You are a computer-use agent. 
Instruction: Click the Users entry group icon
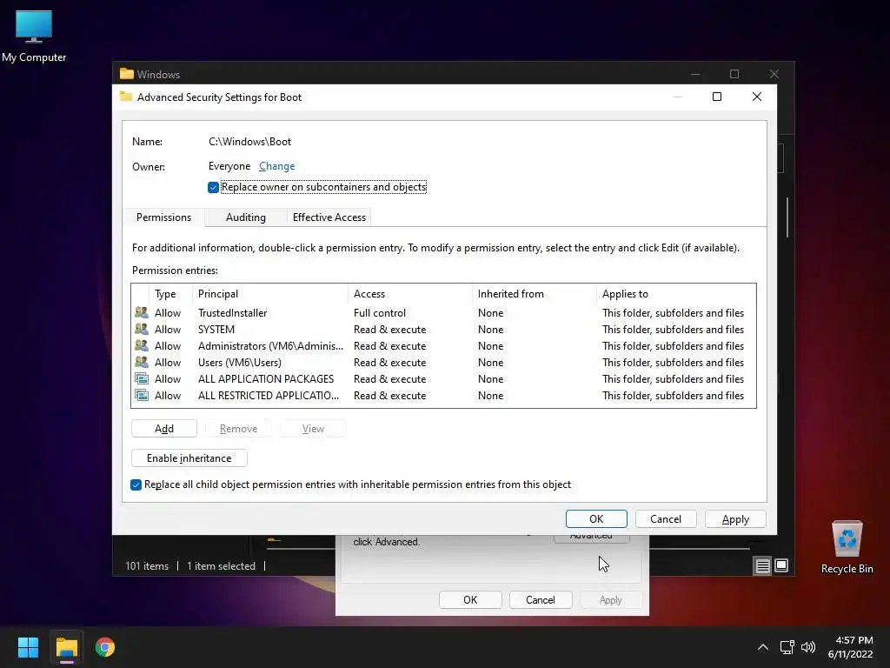[x=142, y=362]
